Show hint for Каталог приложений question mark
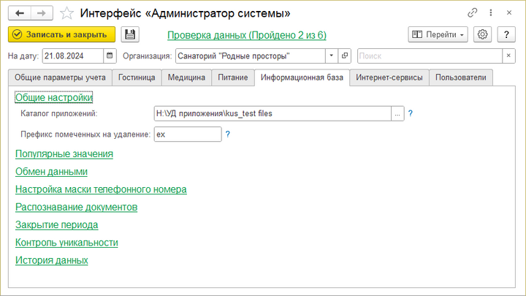Viewport: 526px width, 296px height. [x=411, y=113]
